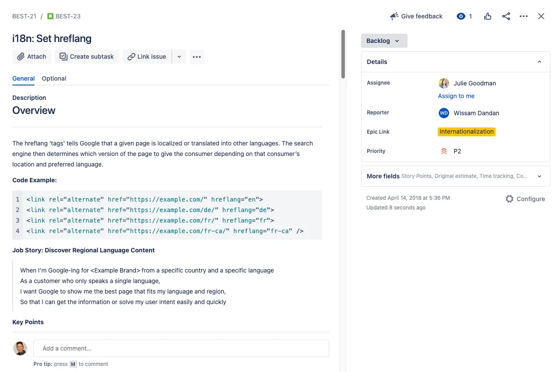This screenshot has height=372, width=557.
Task: Click the Create subtask button
Action: click(x=87, y=57)
